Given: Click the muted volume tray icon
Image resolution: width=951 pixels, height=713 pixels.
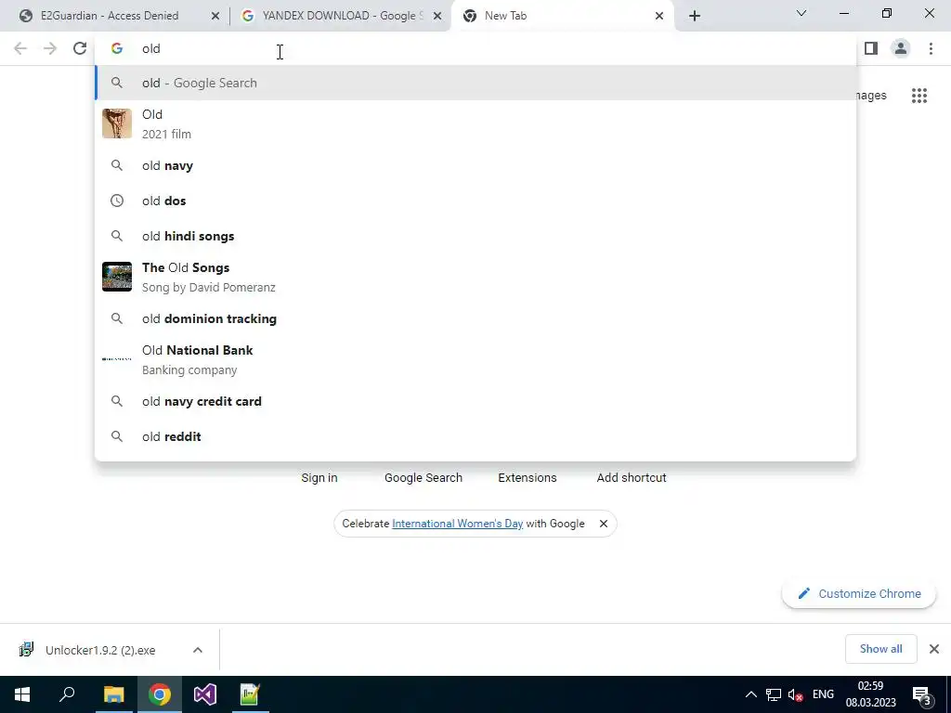Looking at the screenshot, I should pyautogui.click(x=795, y=694).
